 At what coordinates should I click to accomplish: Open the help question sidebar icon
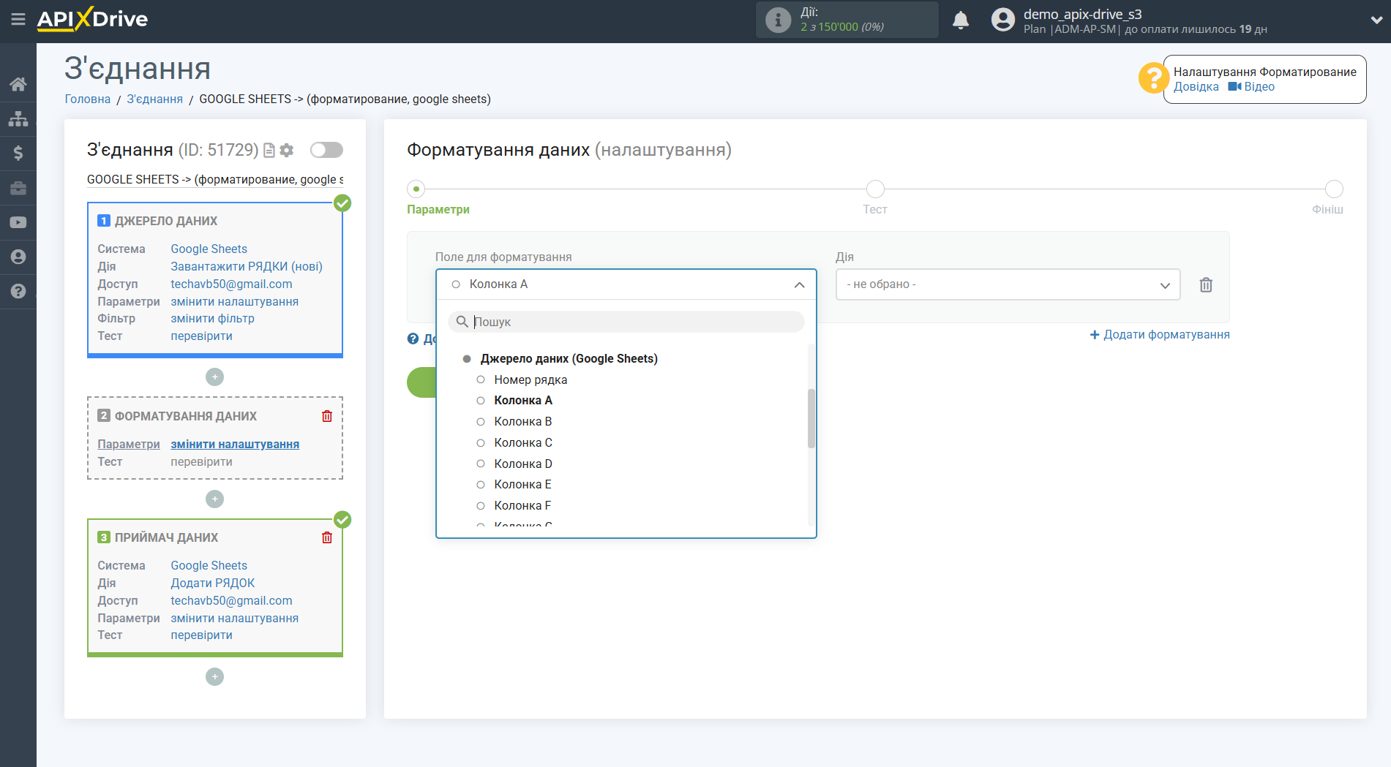click(x=18, y=291)
